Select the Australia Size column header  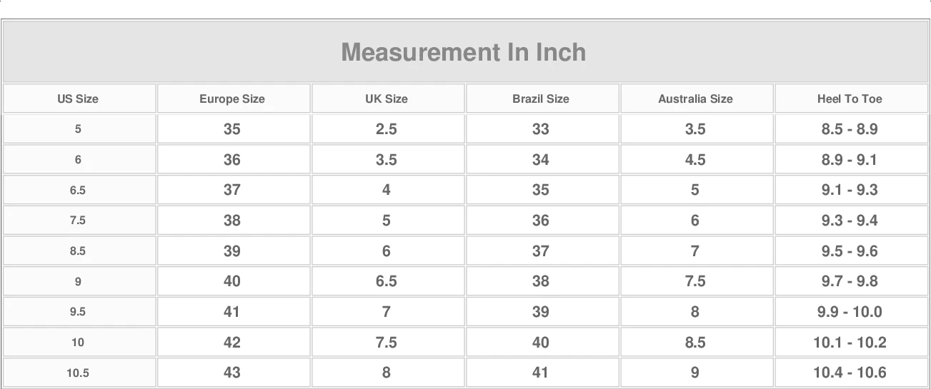(695, 98)
